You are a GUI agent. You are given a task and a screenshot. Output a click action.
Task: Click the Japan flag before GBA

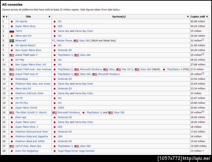click(55, 136)
